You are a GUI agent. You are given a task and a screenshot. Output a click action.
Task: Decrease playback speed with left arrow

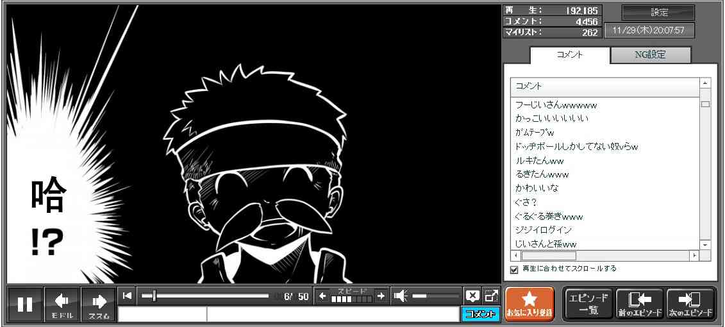point(322,296)
